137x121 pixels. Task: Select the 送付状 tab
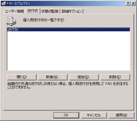(x=33, y=11)
